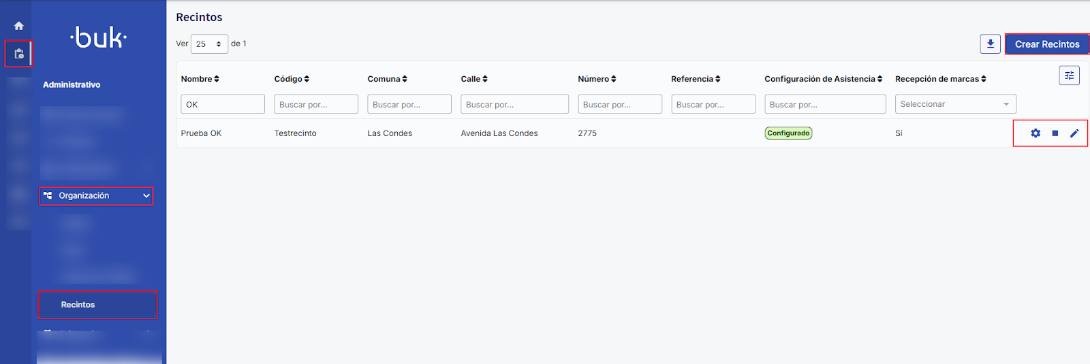
Task: Click the Calle search input field
Action: click(514, 104)
